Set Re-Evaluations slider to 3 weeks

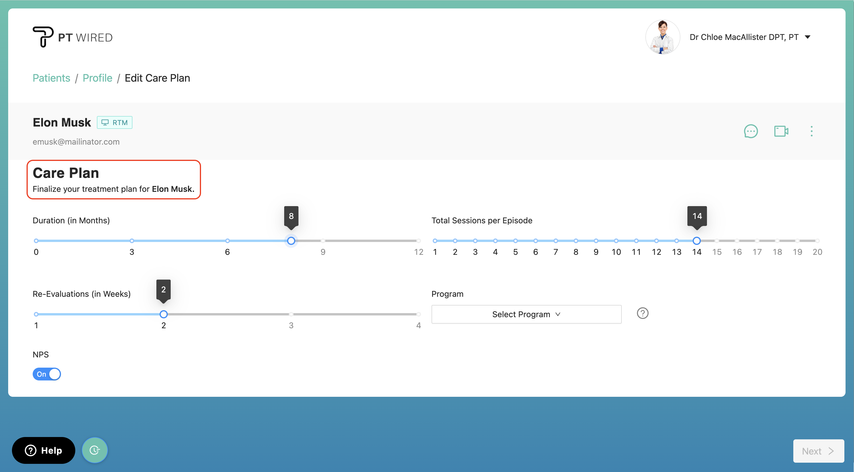tap(291, 314)
